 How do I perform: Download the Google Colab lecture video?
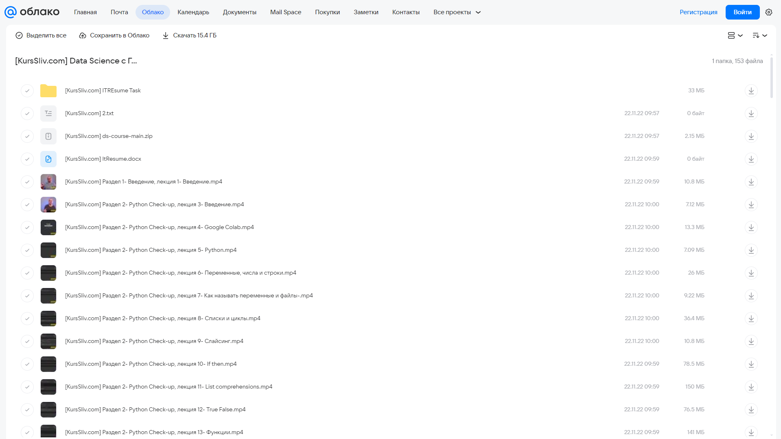751,227
